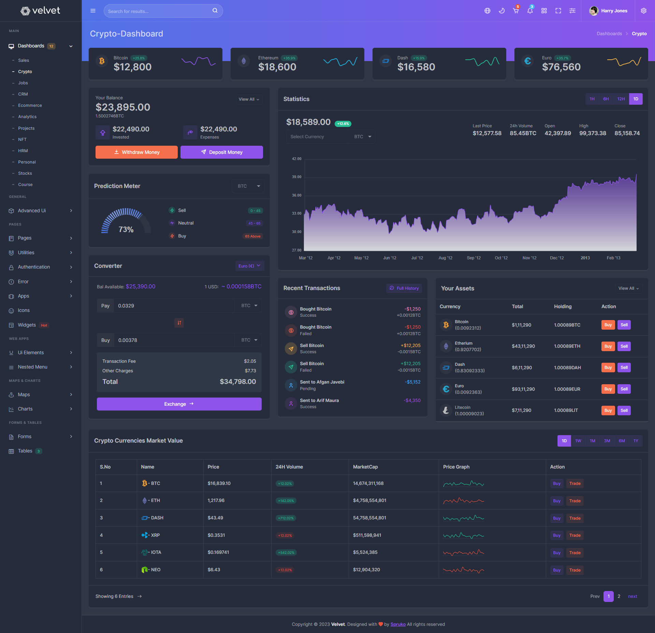The width and height of the screenshot is (655, 633).
Task: Click the language globe icon
Action: [x=487, y=11]
